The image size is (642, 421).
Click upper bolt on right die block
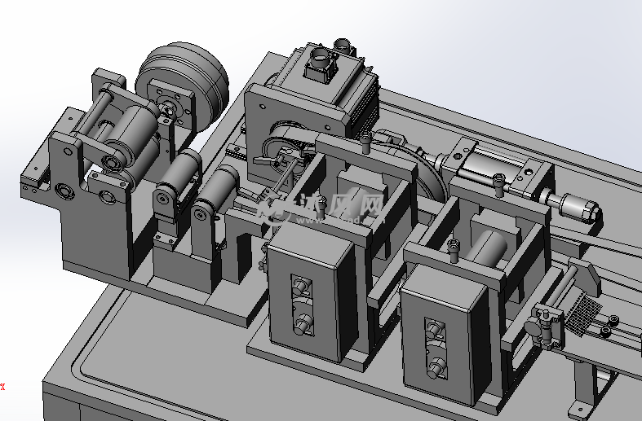(435, 329)
